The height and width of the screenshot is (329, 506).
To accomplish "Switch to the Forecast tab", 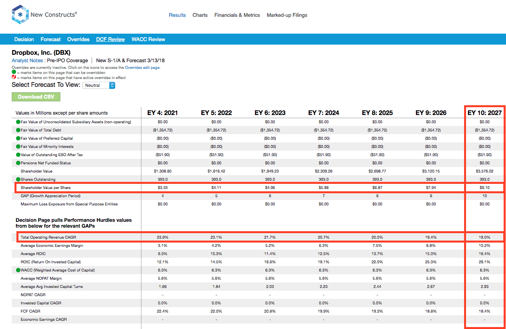I will click(x=51, y=40).
